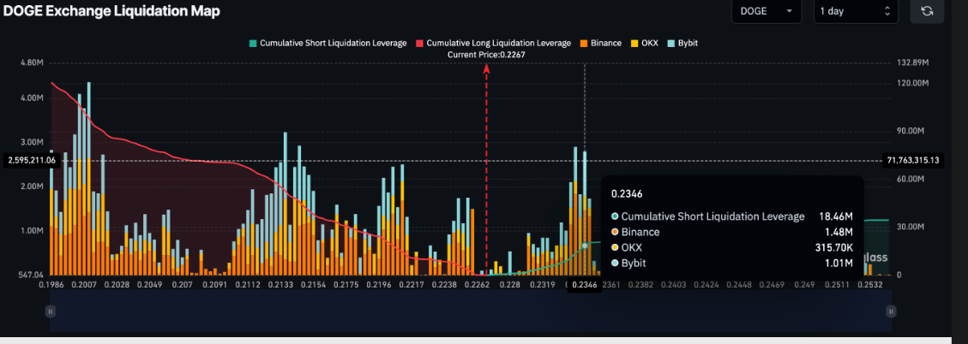Toggle Cumulative Long Liquidation Leverage legend

click(x=493, y=43)
